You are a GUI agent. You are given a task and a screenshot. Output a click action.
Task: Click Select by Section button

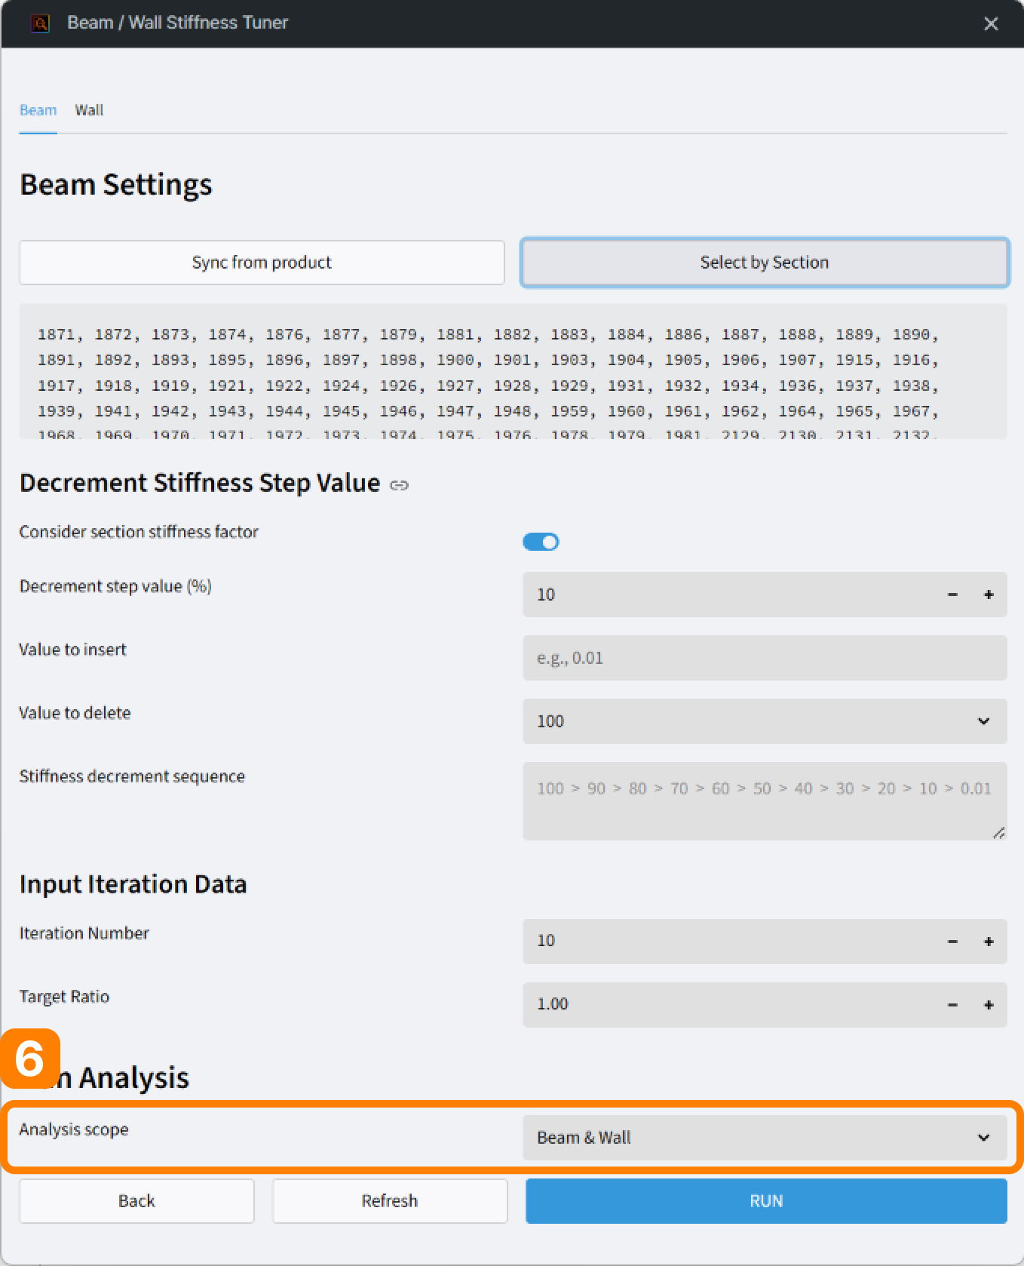click(765, 263)
